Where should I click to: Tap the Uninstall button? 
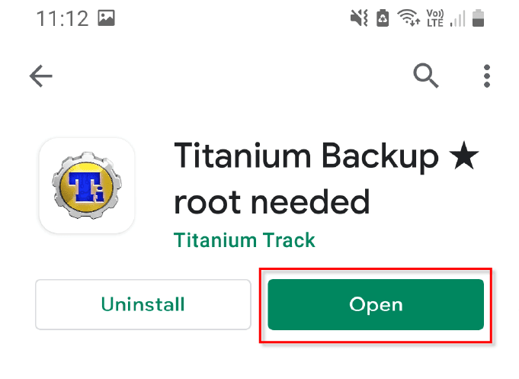[143, 304]
